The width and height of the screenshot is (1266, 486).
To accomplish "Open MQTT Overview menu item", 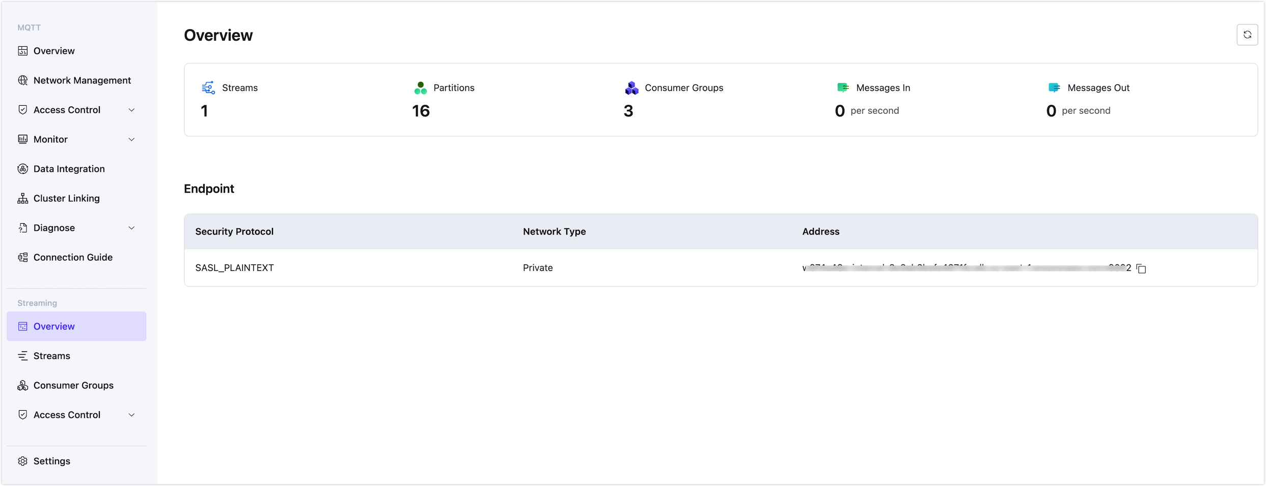I will pos(76,51).
